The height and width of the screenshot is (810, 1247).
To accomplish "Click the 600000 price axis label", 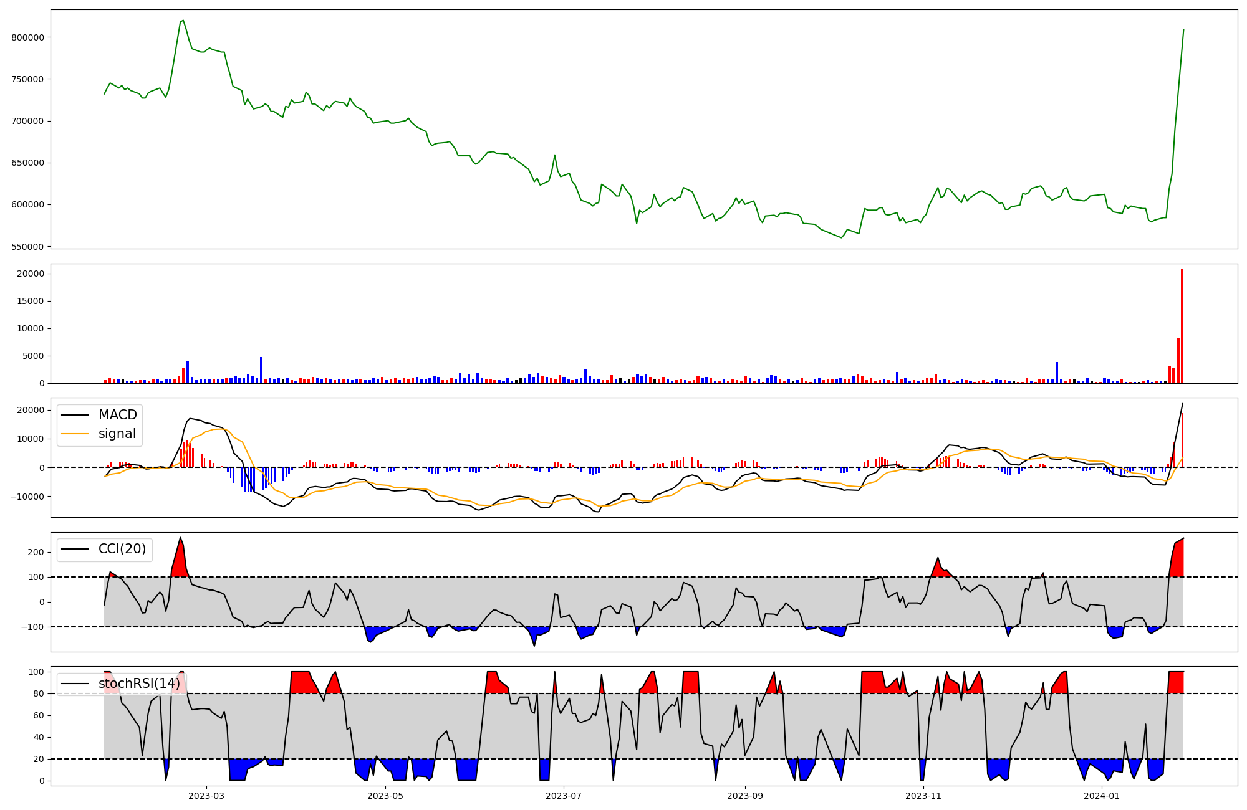I will (28, 204).
